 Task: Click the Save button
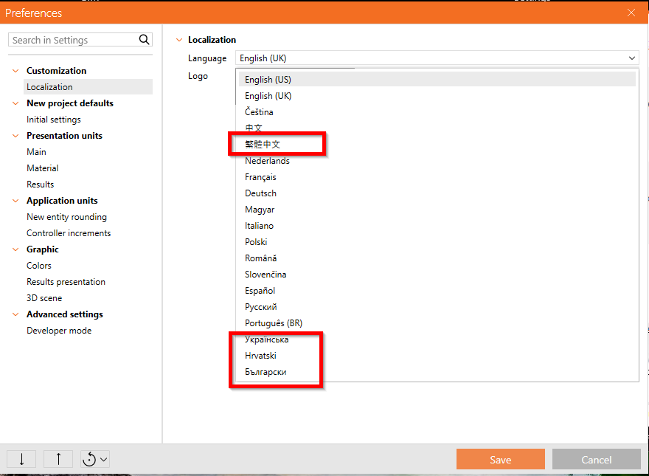[x=500, y=459]
